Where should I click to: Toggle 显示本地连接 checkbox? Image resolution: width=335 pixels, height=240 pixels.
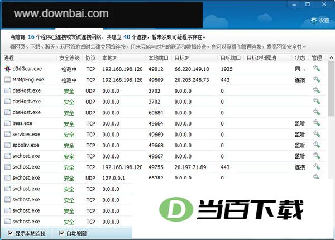pos(10,233)
